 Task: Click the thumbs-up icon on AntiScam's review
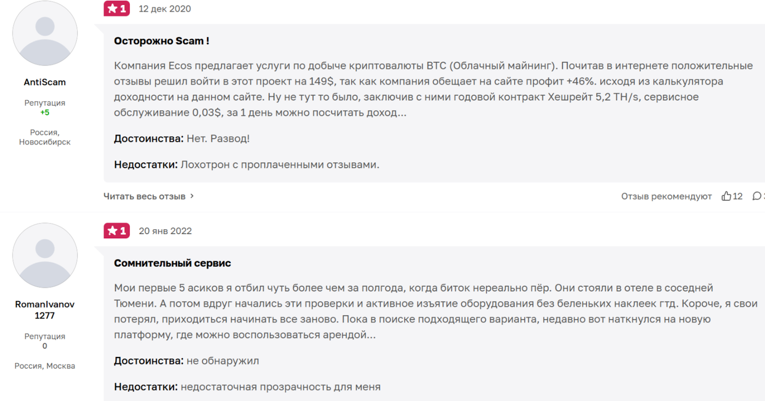pos(726,196)
